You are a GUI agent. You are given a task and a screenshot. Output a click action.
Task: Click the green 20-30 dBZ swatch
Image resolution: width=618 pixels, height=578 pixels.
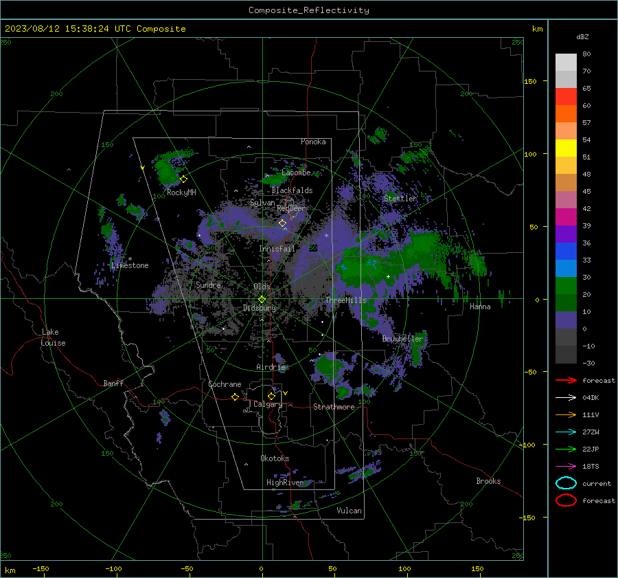tap(566, 286)
